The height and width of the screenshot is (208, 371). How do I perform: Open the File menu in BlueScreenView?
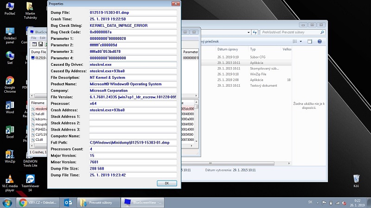(33, 38)
